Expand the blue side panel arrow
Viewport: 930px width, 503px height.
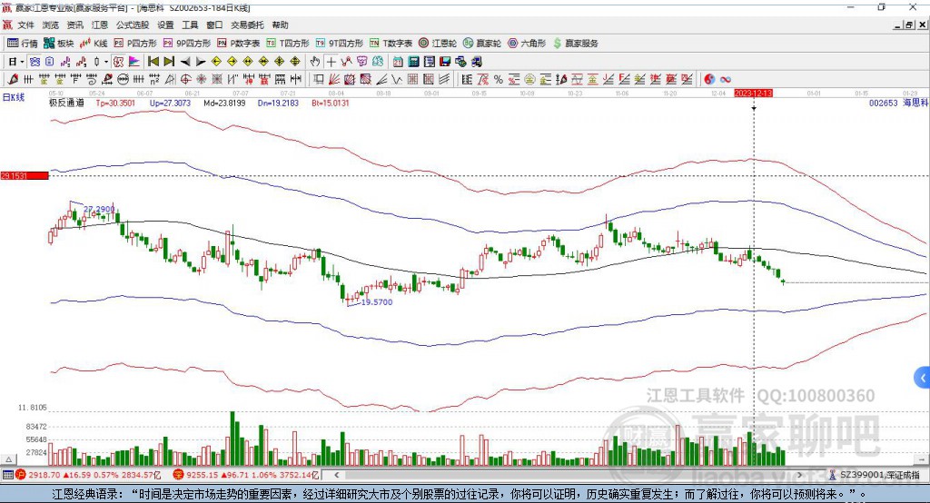923,378
